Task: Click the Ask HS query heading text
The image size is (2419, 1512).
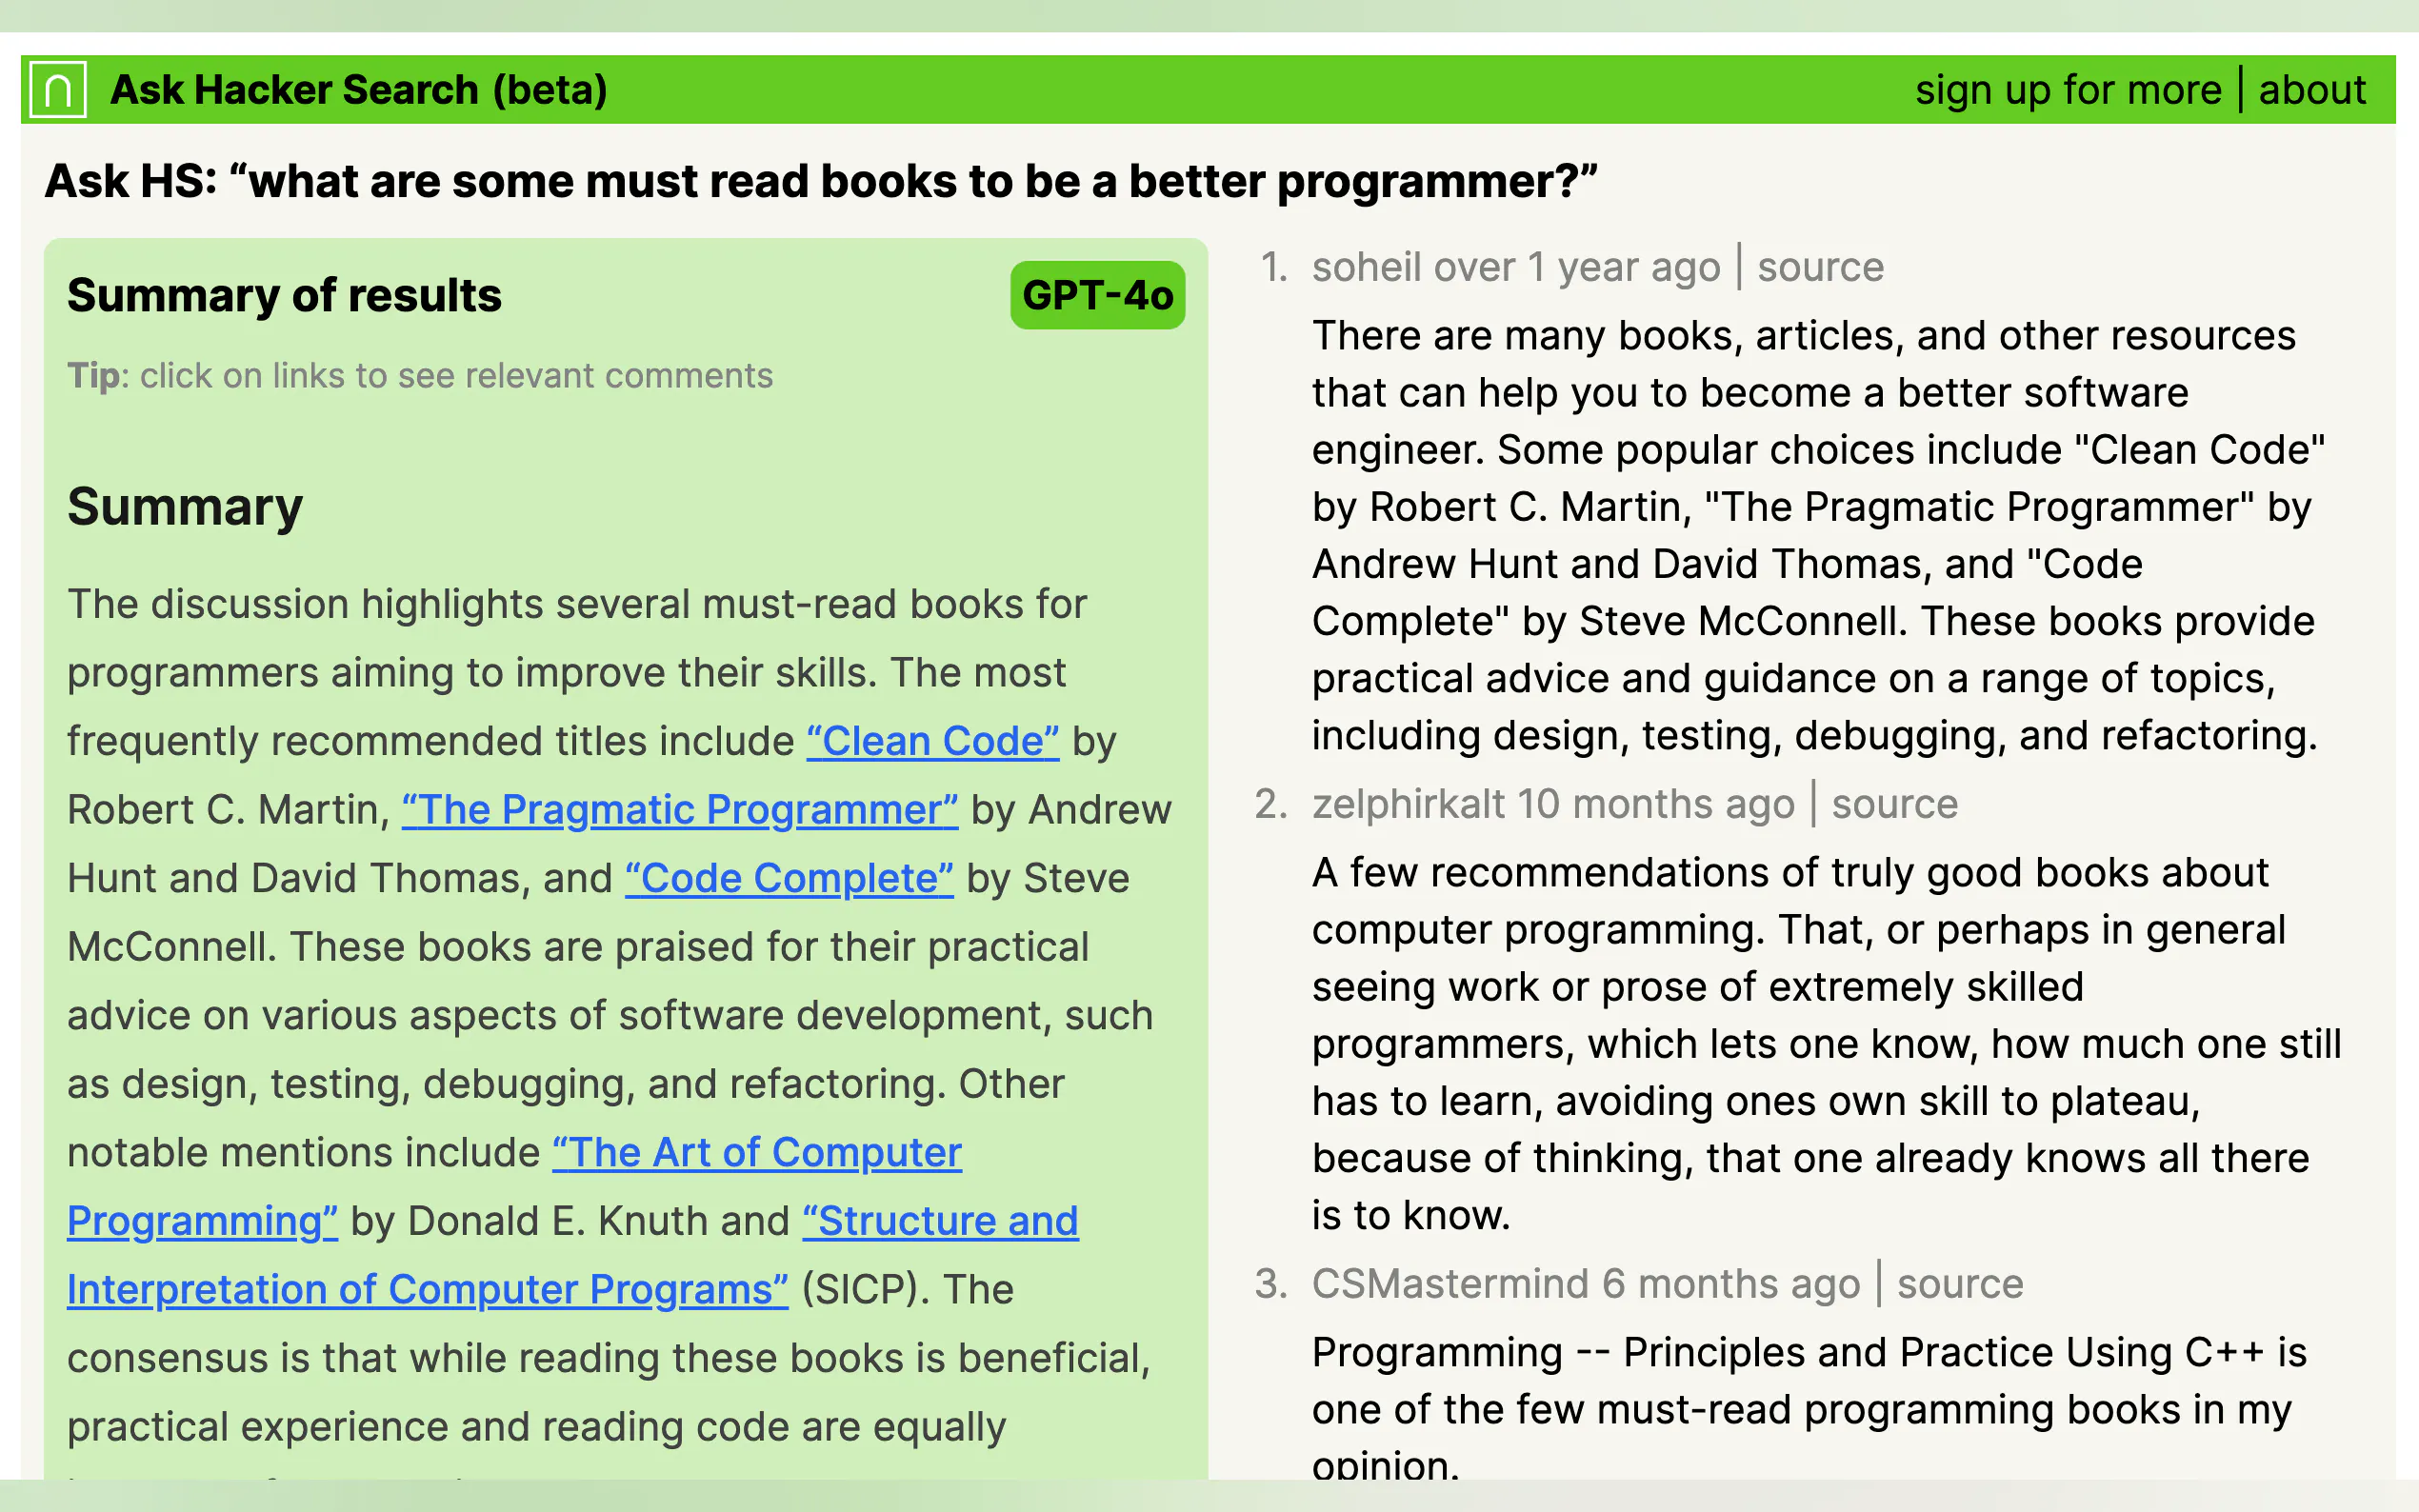Action: click(820, 182)
